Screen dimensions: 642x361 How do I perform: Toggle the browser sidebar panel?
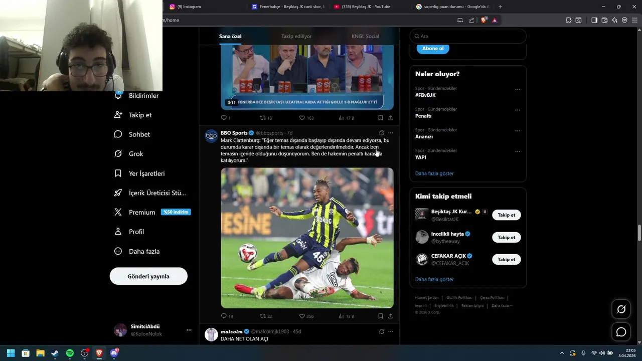[594, 20]
